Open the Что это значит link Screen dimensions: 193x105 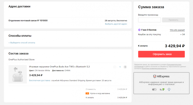pos(177,30)
